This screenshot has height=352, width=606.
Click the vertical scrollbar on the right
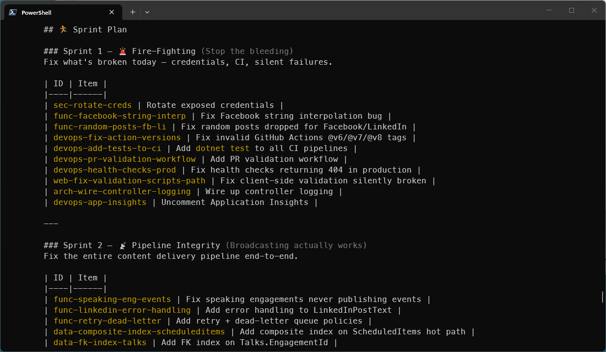pos(603,297)
